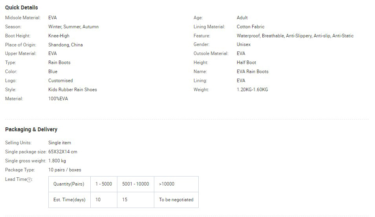Image resolution: width=375 pixels, height=217 pixels.
Task: Click the Lead Time help question-mark icon
Action: [29, 180]
